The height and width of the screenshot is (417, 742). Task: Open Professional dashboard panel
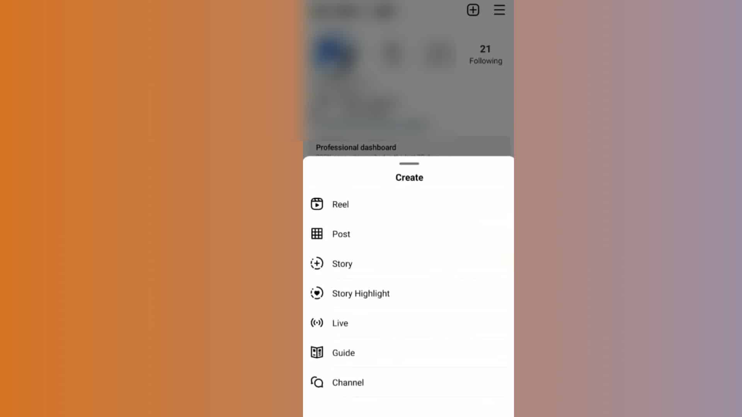click(x=356, y=147)
